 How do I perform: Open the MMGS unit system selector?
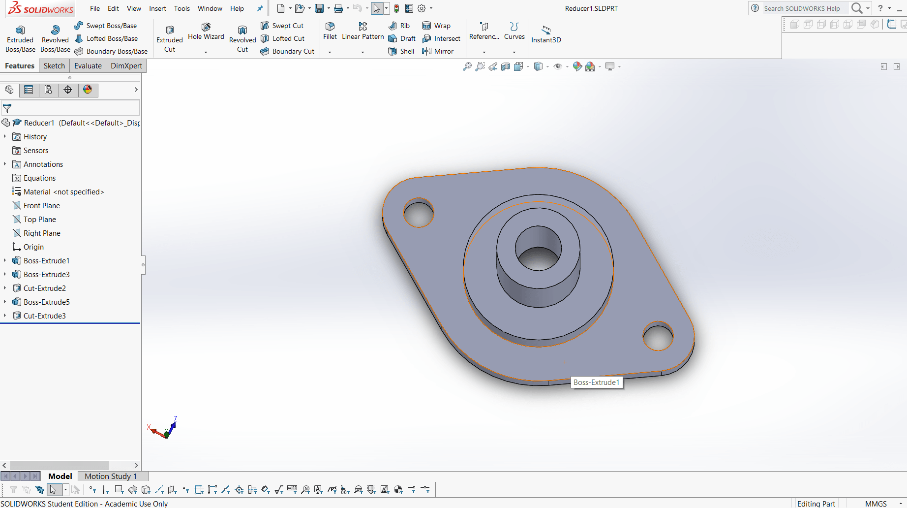coord(876,504)
